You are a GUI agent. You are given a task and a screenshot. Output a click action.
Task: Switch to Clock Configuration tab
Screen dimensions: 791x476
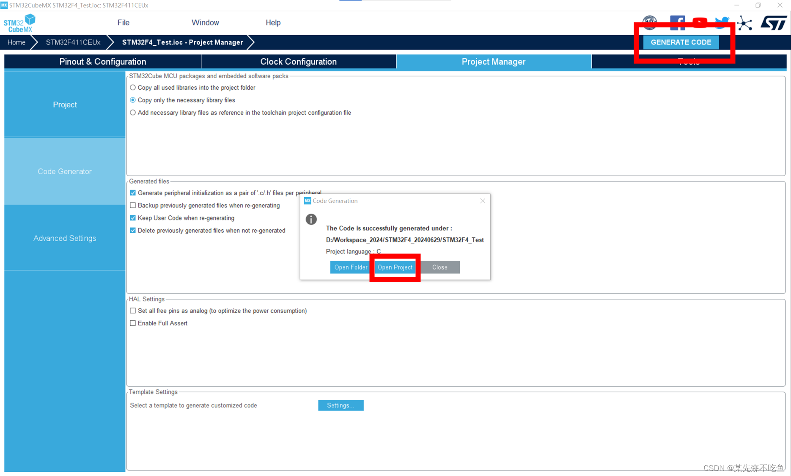(299, 62)
